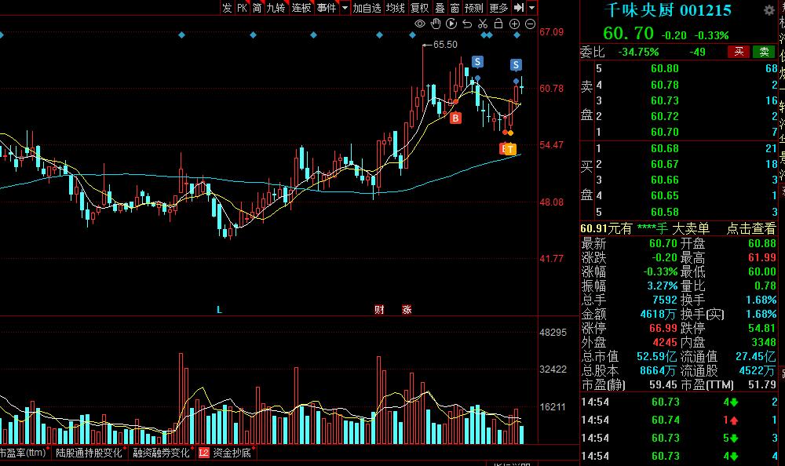
Task: Open dropdown arrow at toolbar's far right
Action: click(x=531, y=8)
